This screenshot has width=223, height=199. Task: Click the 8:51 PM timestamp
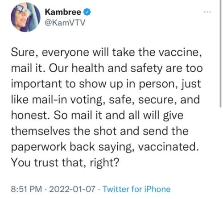click(x=26, y=189)
